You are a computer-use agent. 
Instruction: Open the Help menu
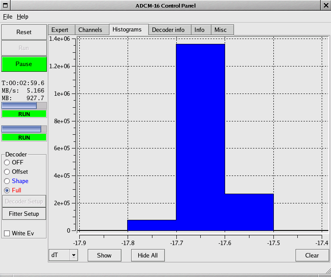point(22,17)
